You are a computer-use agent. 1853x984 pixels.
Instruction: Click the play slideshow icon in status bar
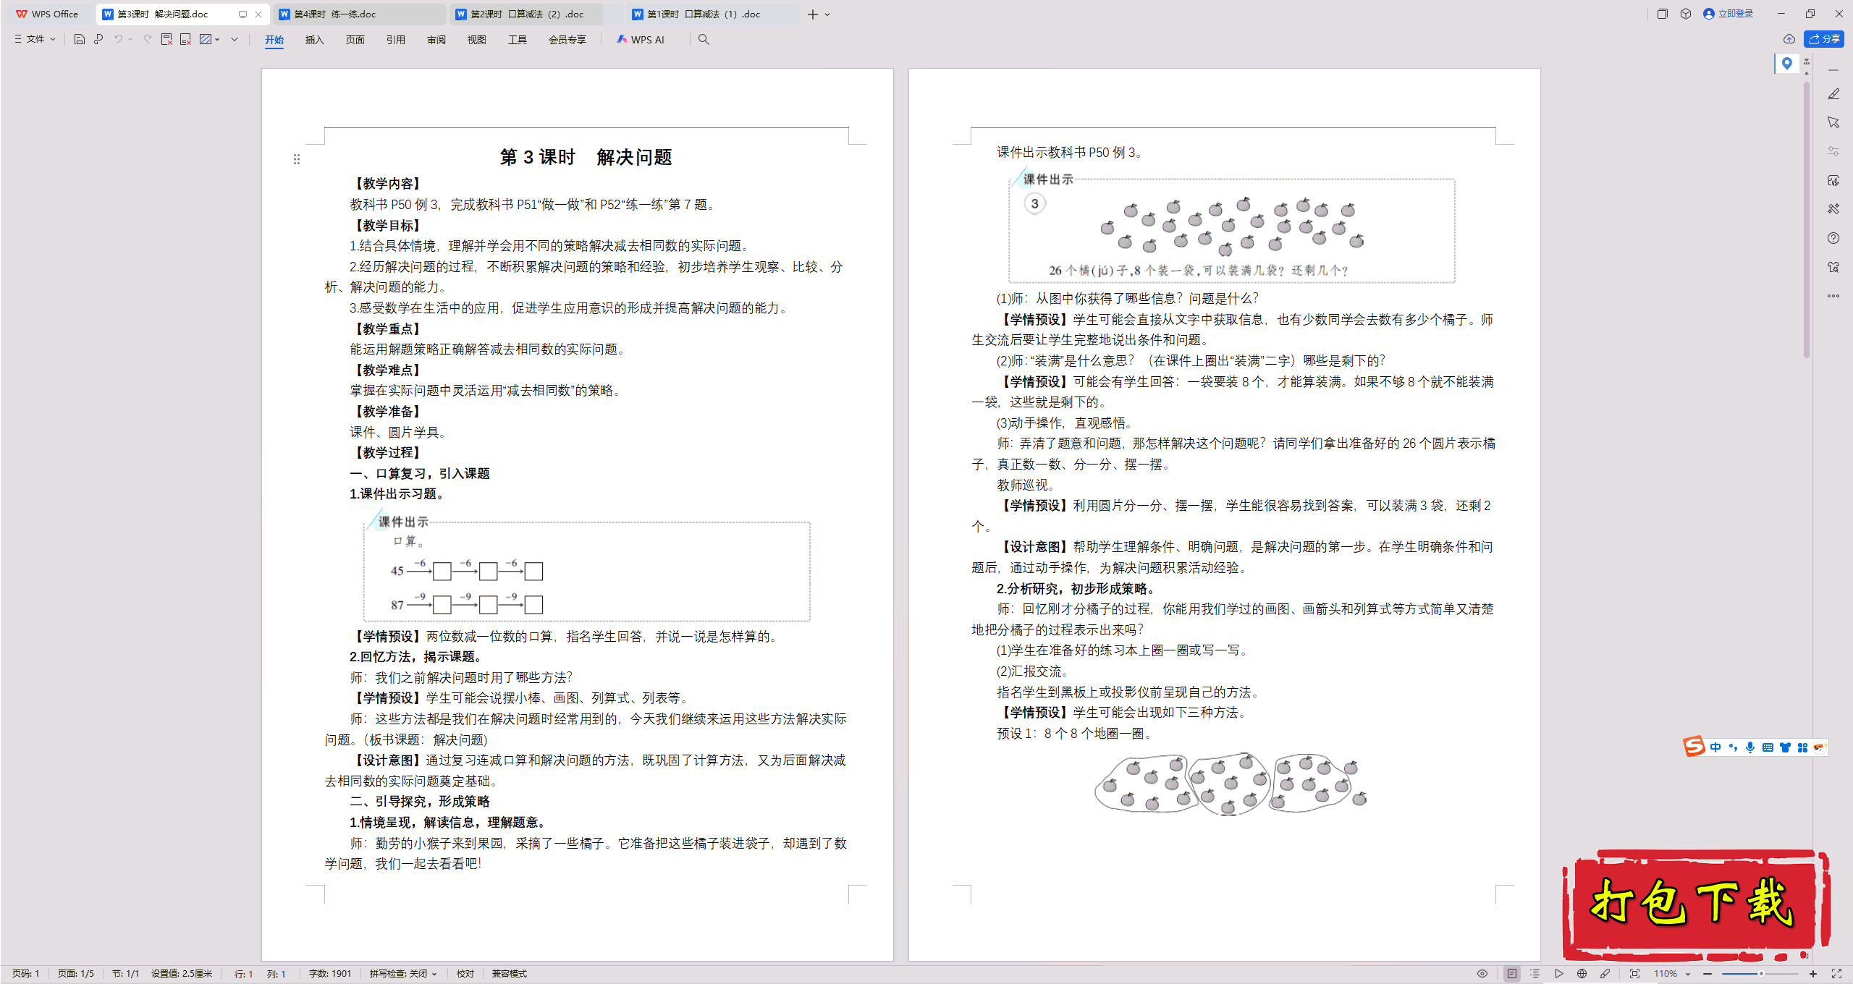click(x=1559, y=974)
